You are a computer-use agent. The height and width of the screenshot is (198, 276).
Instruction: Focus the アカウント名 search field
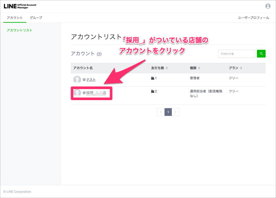click(236, 54)
